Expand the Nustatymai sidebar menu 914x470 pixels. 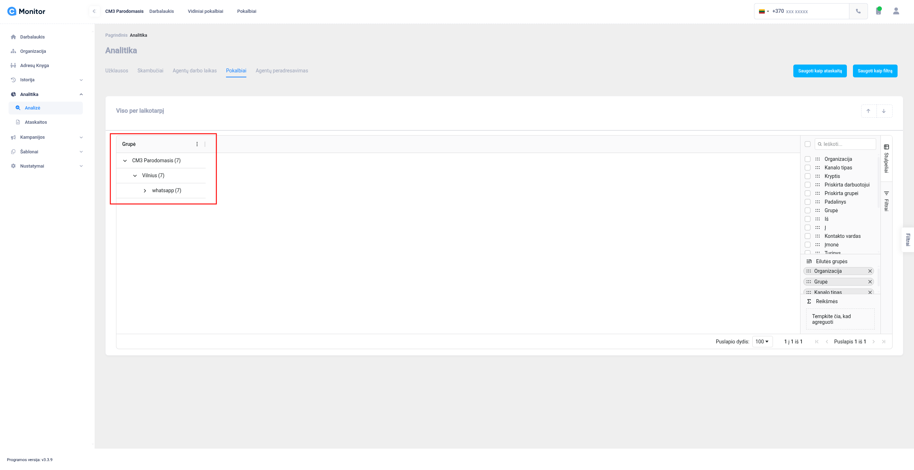[81, 166]
